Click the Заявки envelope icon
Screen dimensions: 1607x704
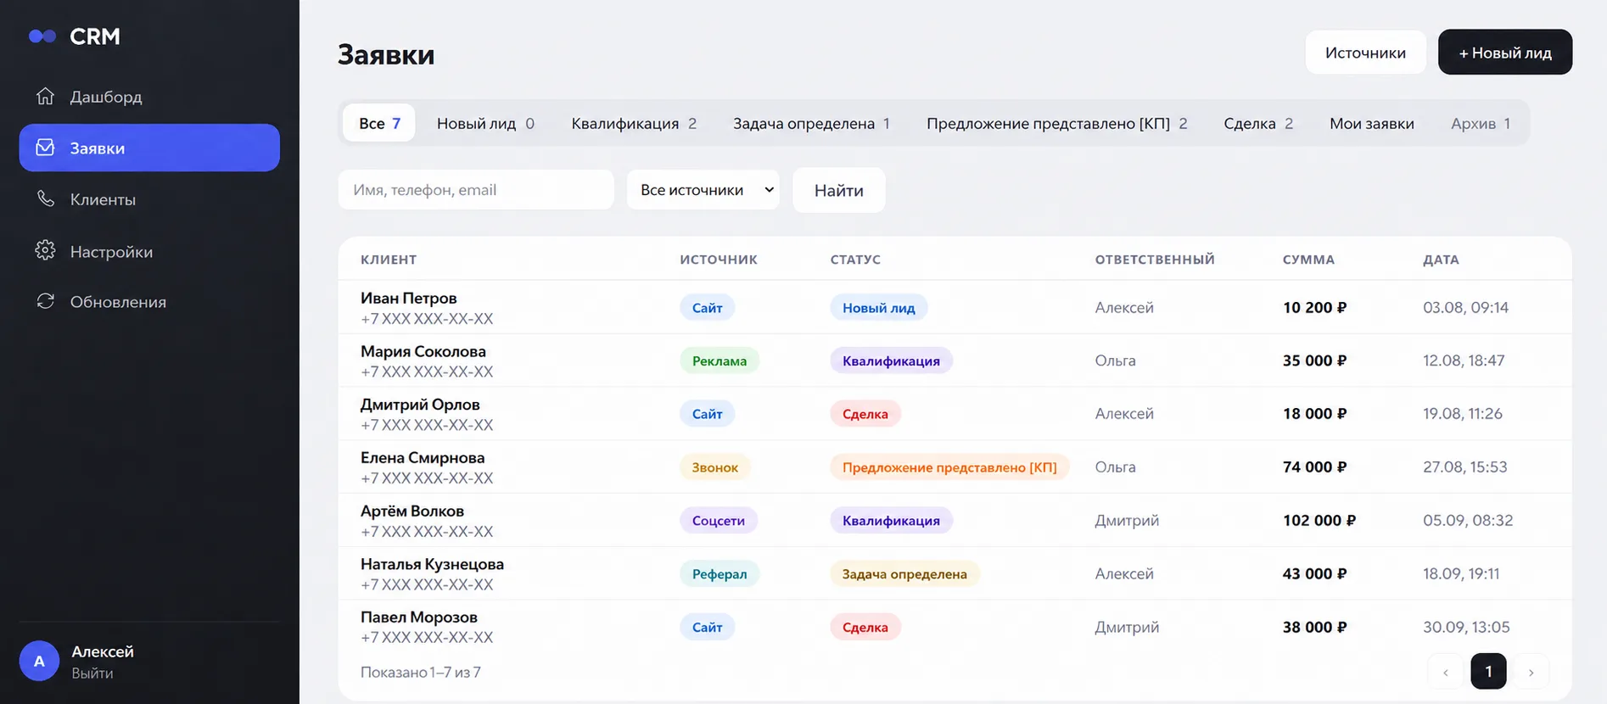click(46, 148)
